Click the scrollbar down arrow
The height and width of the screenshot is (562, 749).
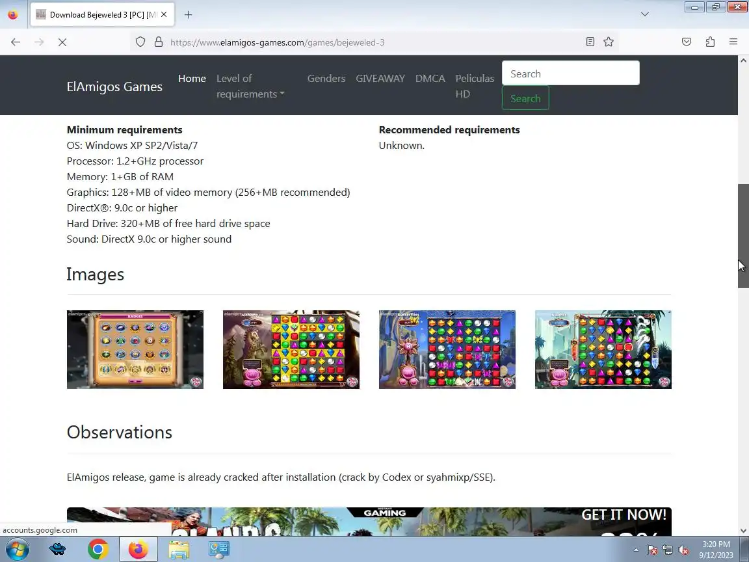[743, 531]
